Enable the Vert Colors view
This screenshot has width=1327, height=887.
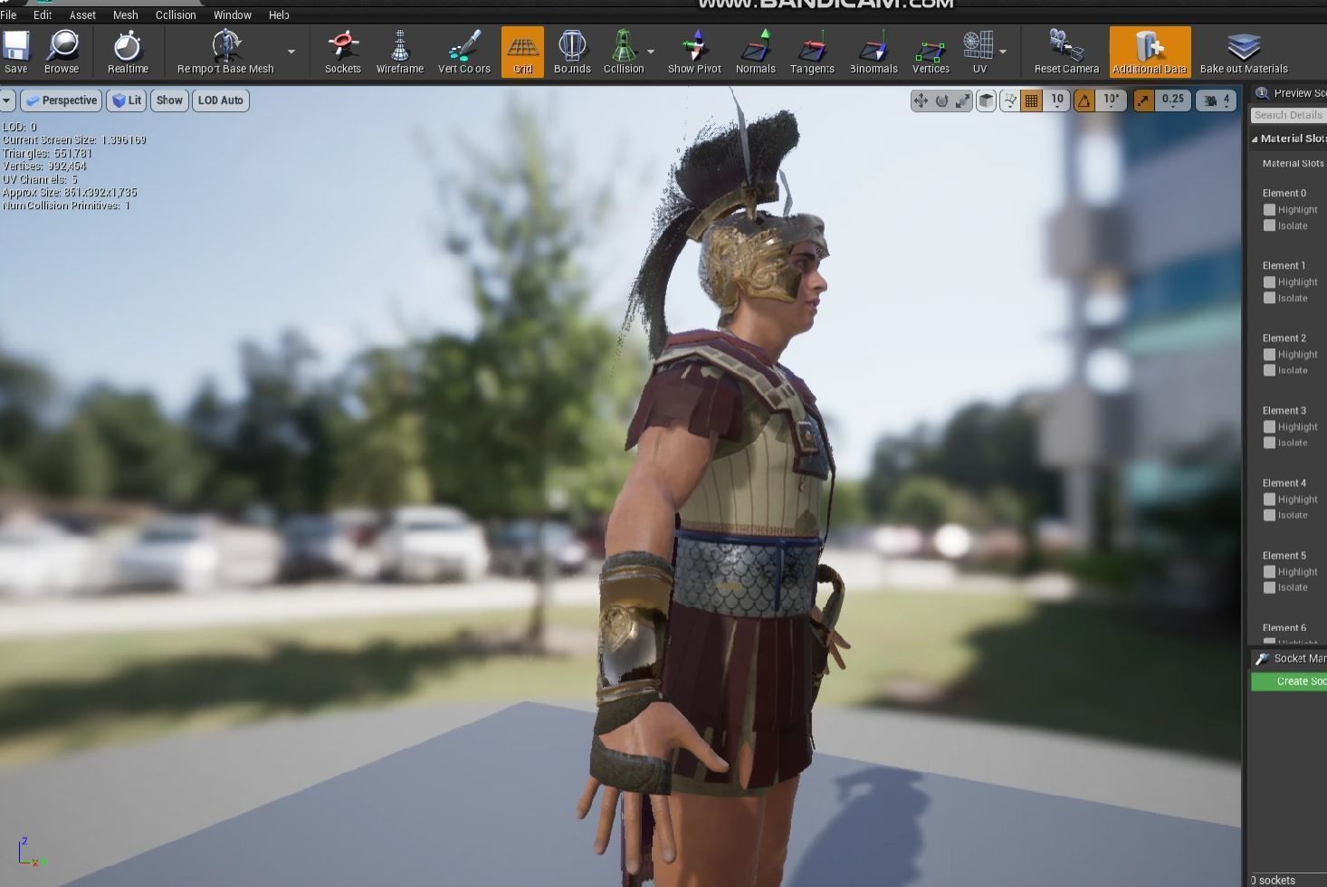(463, 50)
